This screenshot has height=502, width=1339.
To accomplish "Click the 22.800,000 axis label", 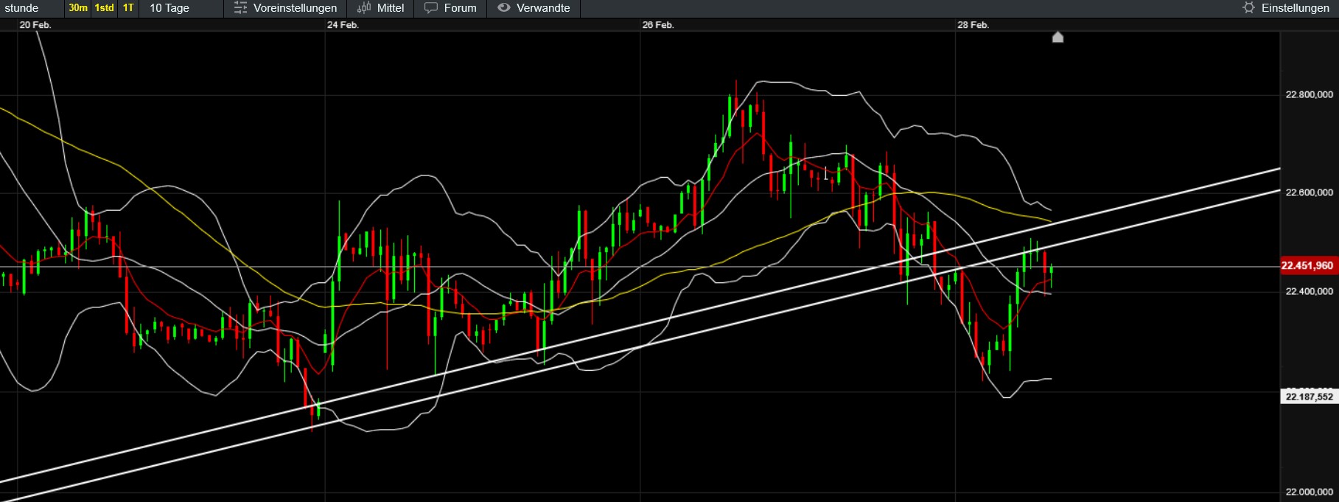I will (1309, 94).
